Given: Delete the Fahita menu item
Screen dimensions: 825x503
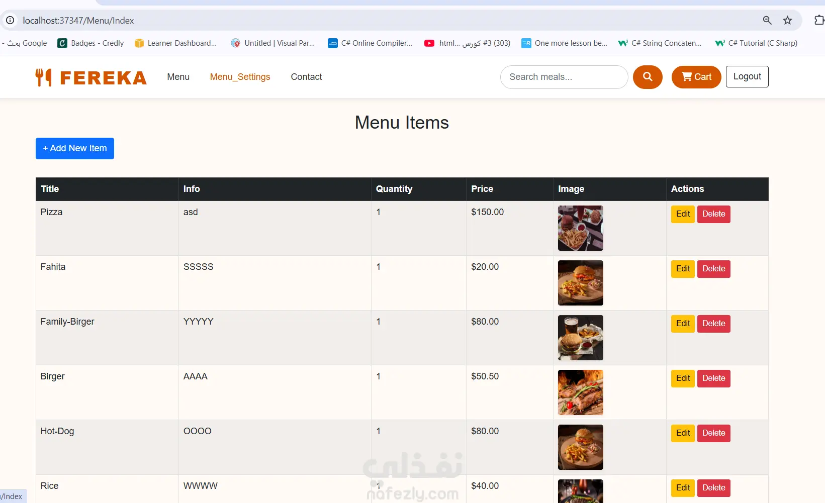Looking at the screenshot, I should point(714,269).
